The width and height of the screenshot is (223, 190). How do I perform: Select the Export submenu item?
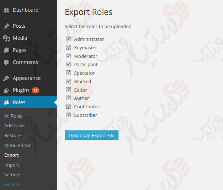tap(11, 155)
